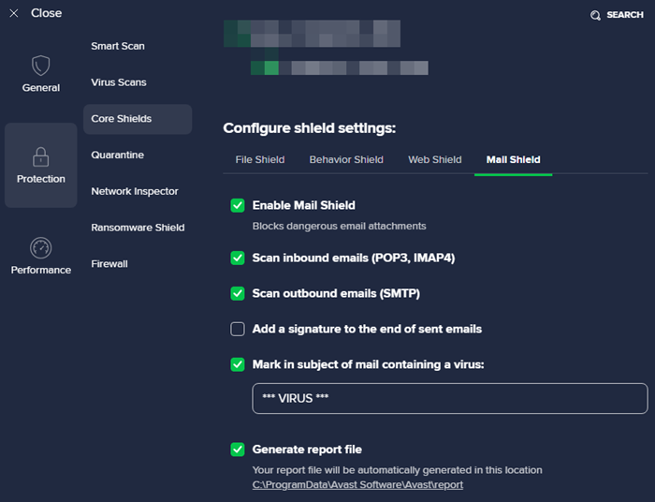Uncheck Scan outbound emails (SMTP)
Viewport: 655px width, 502px height.
[238, 293]
